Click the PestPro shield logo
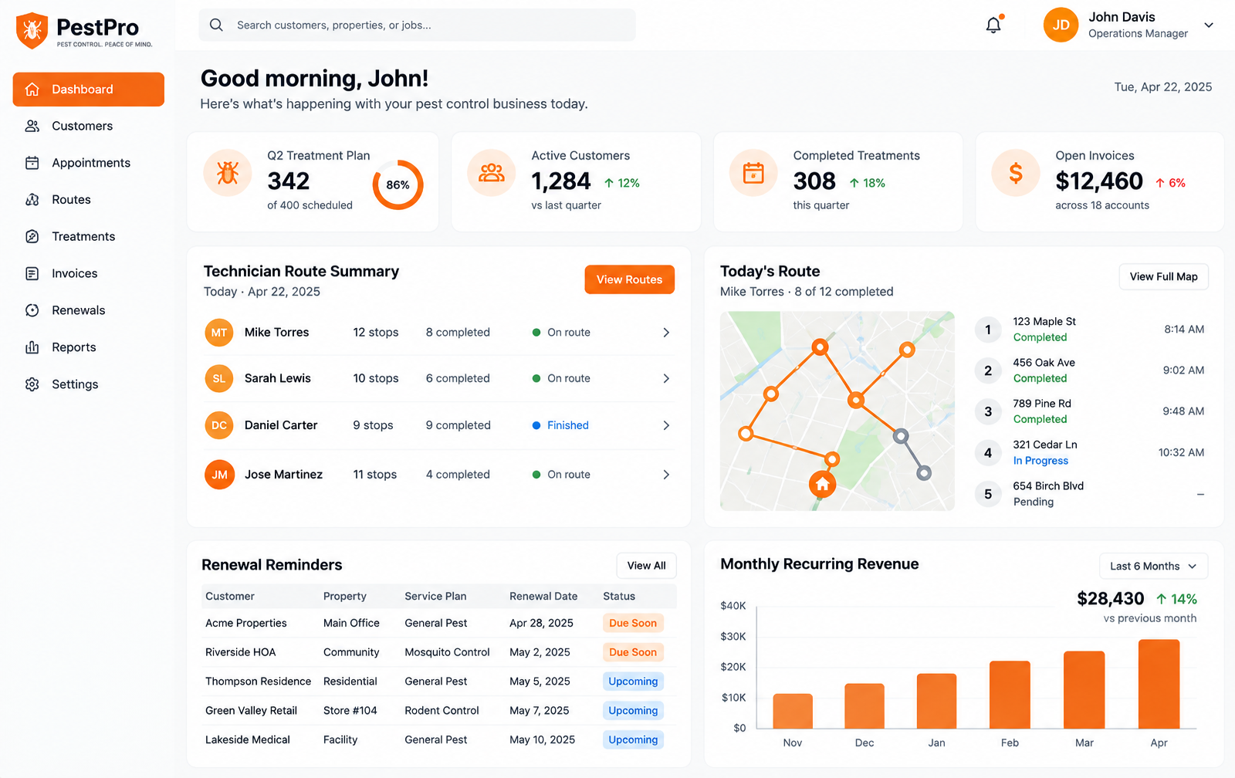 point(32,31)
